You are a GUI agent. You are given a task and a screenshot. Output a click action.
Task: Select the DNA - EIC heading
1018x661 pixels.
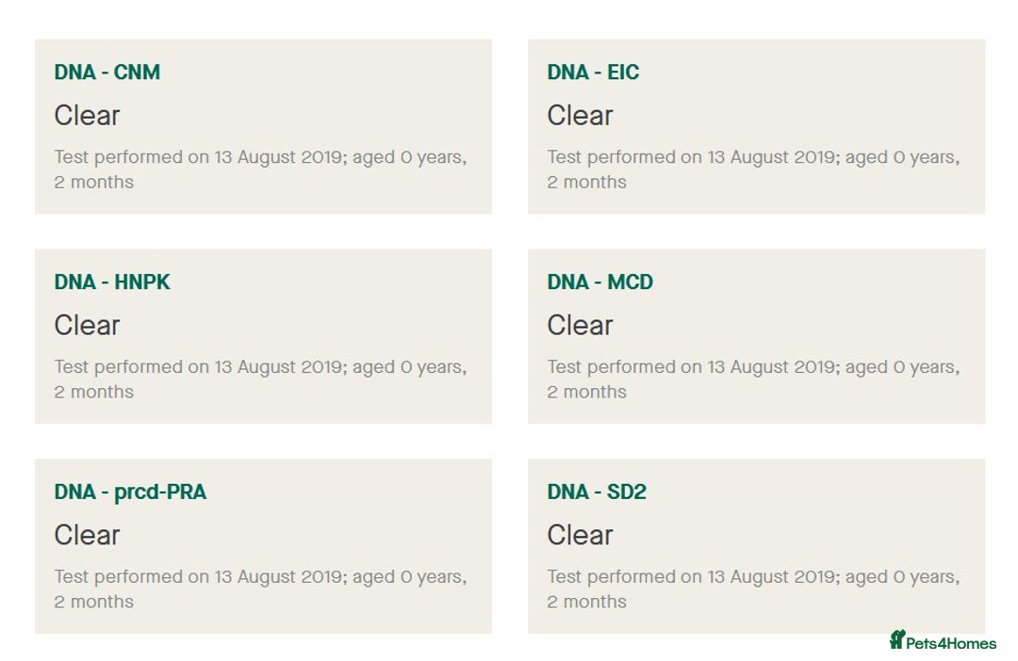pos(593,72)
